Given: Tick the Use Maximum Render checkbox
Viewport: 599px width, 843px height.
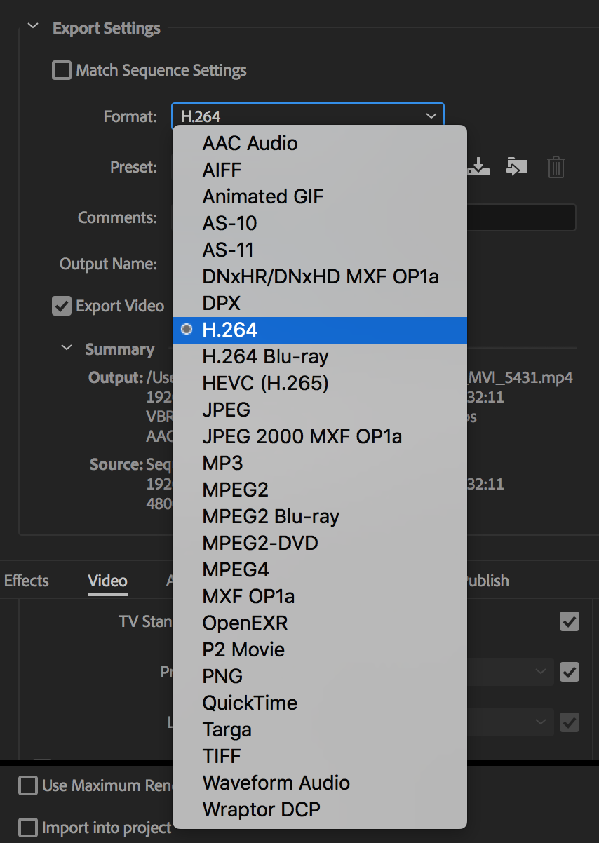Looking at the screenshot, I should (29, 785).
